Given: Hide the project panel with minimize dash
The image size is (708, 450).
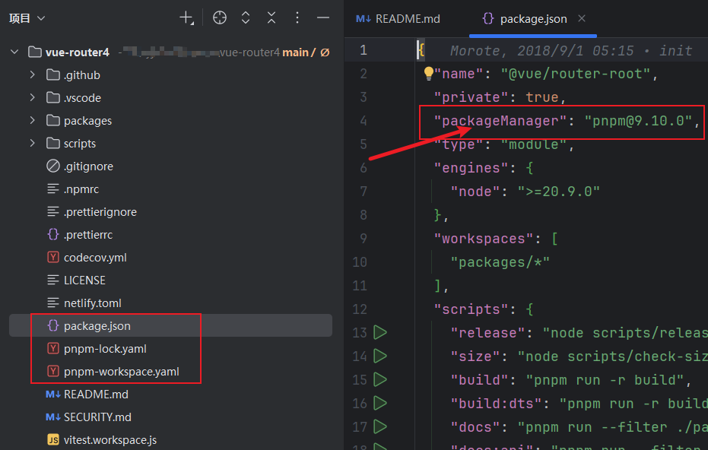Looking at the screenshot, I should coord(323,18).
